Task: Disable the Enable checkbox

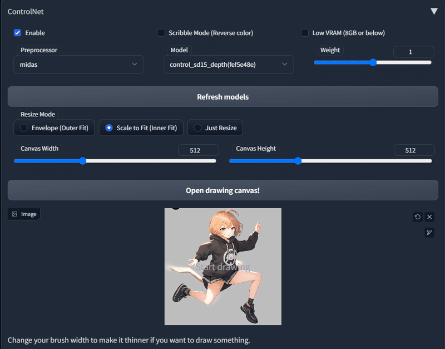Action: (x=17, y=33)
